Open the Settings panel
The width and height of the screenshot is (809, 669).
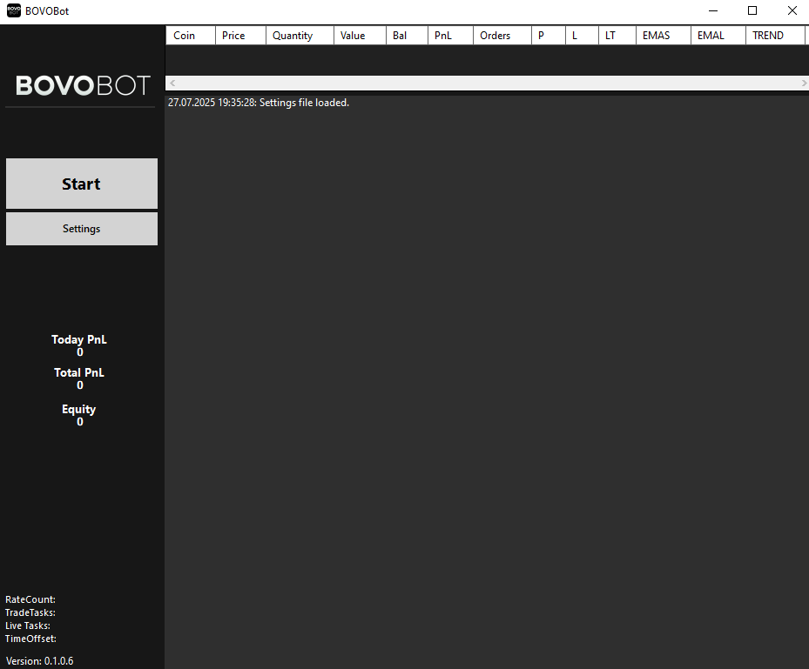click(81, 228)
